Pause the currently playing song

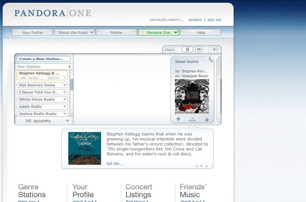187,49
